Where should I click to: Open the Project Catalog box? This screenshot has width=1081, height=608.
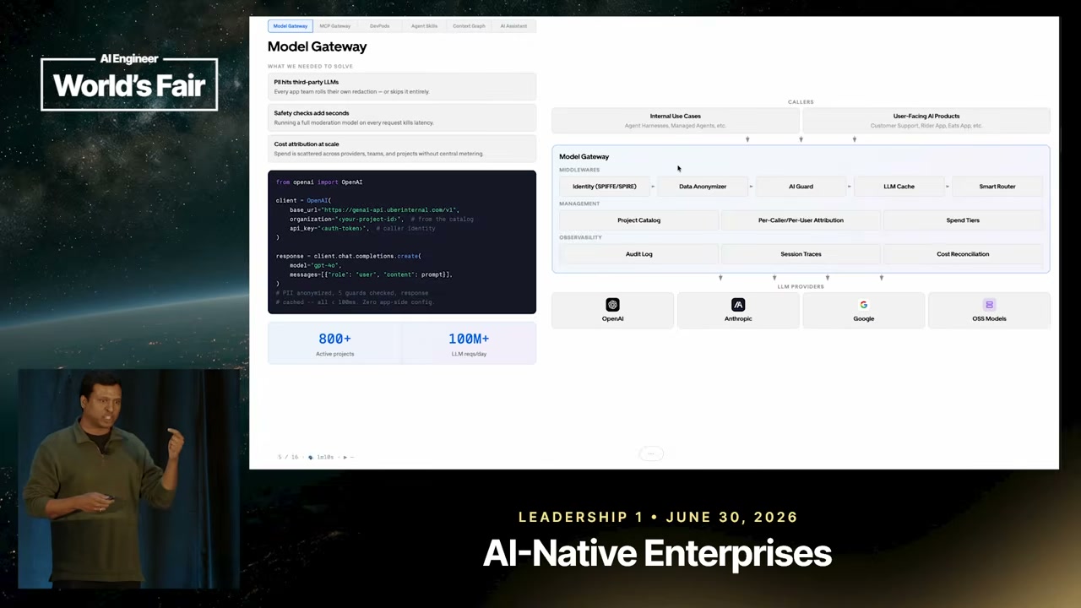(x=638, y=220)
